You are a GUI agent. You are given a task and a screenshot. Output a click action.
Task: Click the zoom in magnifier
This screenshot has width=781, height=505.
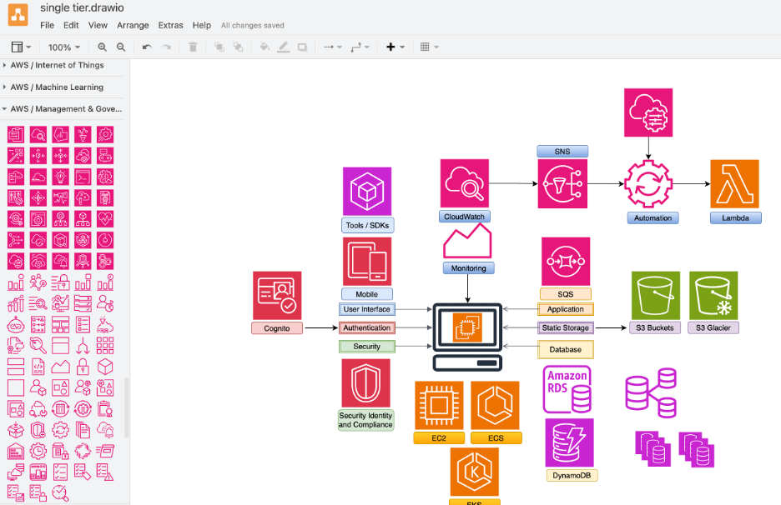pos(102,47)
